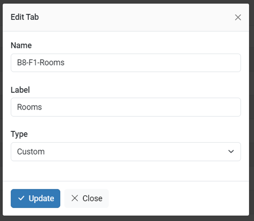The width and height of the screenshot is (254, 221).
Task: Click the chevron arrow in the Type dropdown
Action: click(231, 151)
